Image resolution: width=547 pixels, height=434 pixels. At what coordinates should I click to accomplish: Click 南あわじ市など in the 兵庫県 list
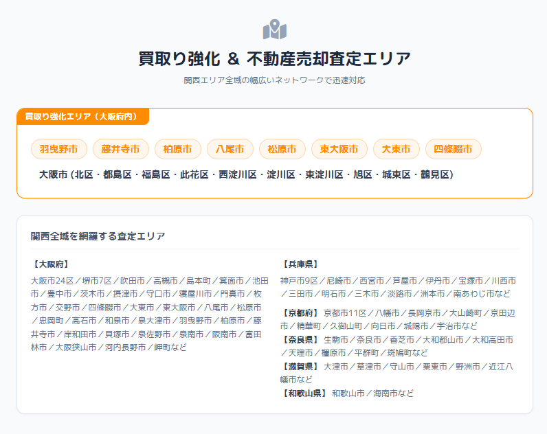coord(482,294)
